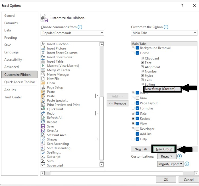Open the help question mark
The height and width of the screenshot is (186, 199).
coord(182,5)
